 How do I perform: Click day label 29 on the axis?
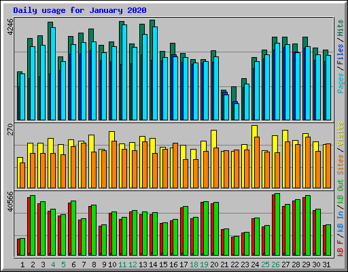tap(306, 265)
